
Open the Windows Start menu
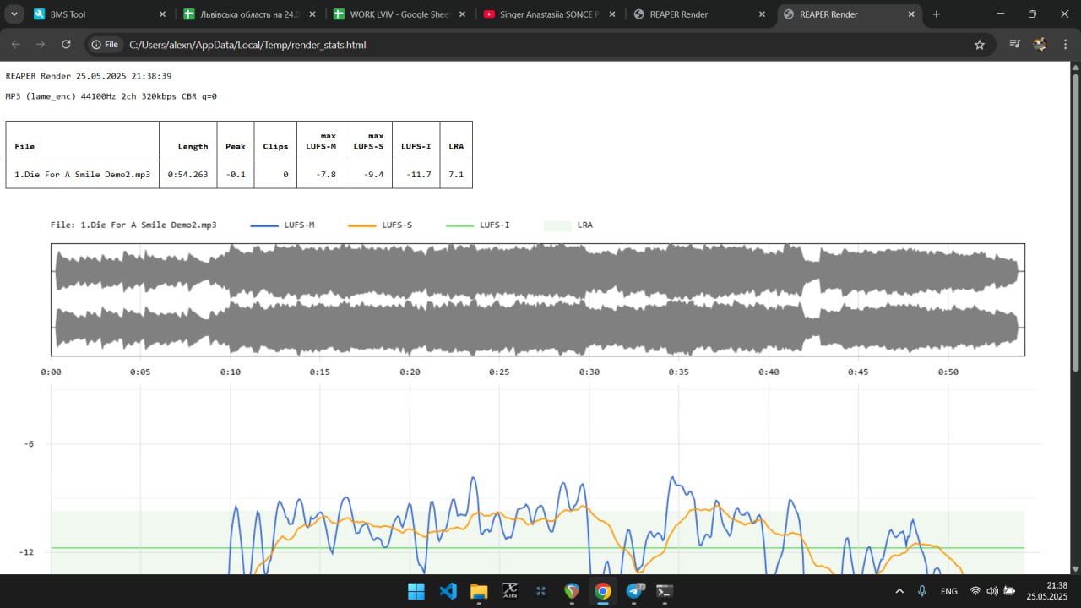(x=416, y=591)
